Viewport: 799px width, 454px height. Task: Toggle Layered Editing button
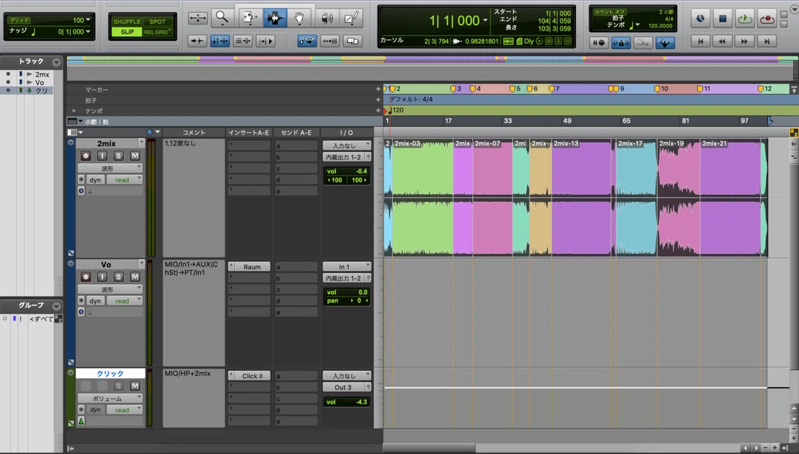pos(352,41)
